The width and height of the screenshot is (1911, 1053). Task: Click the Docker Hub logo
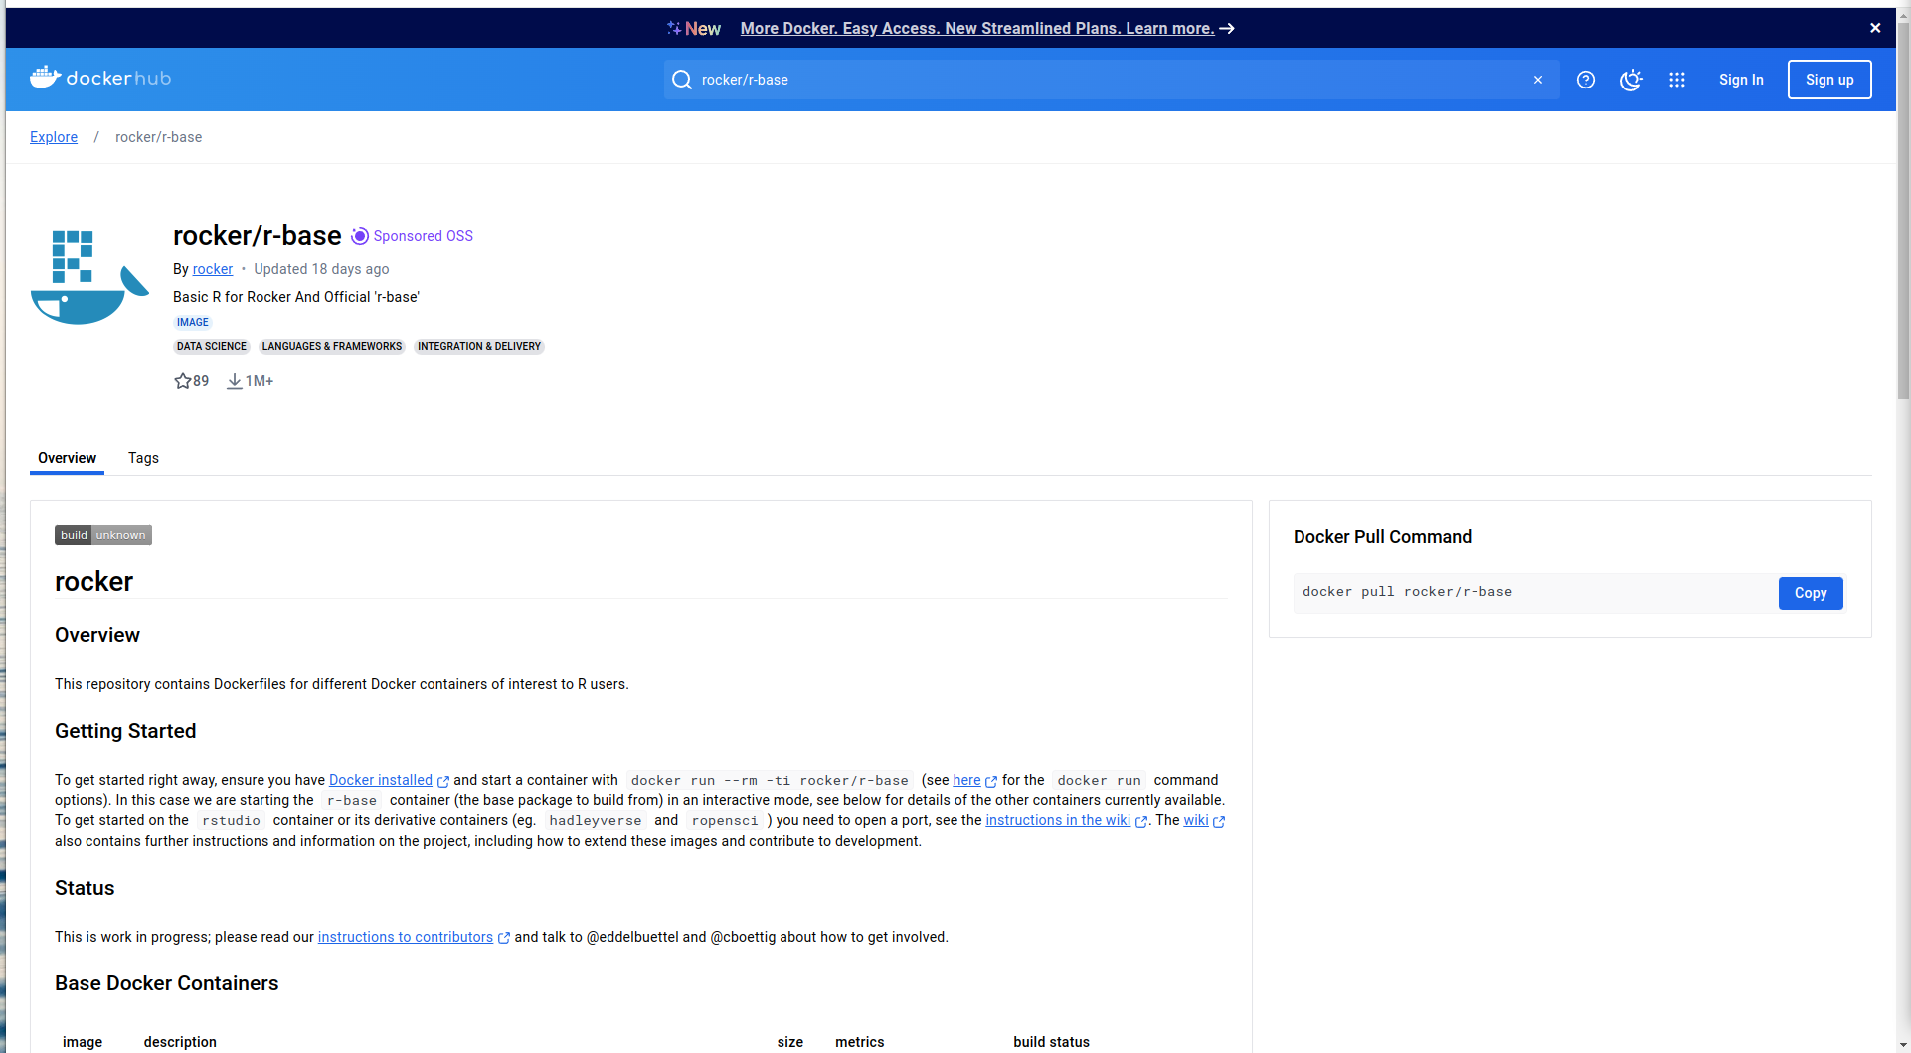pyautogui.click(x=100, y=79)
